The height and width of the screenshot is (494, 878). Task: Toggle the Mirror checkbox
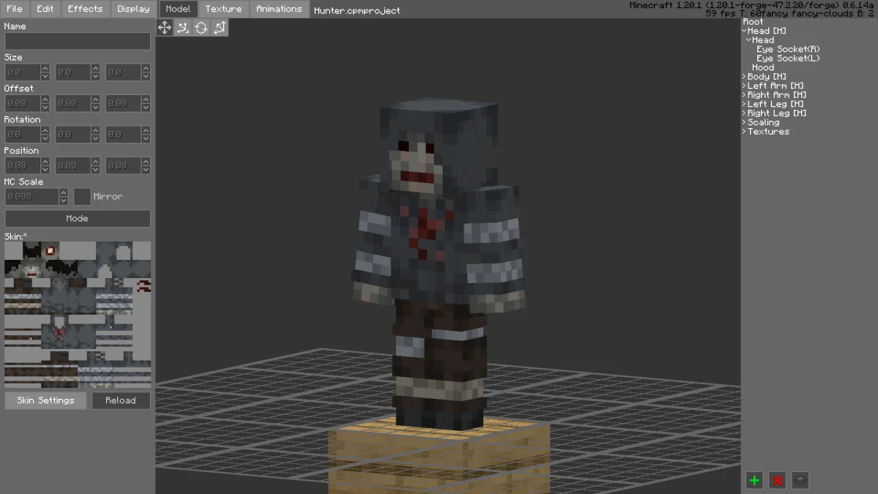[82, 197]
